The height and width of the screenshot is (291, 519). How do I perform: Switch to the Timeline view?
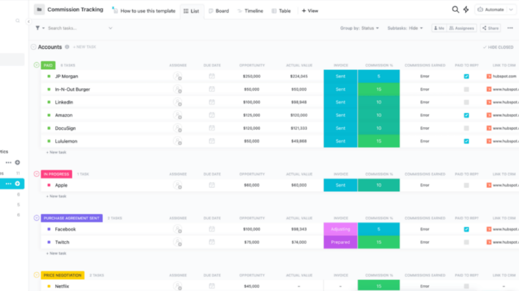click(250, 10)
